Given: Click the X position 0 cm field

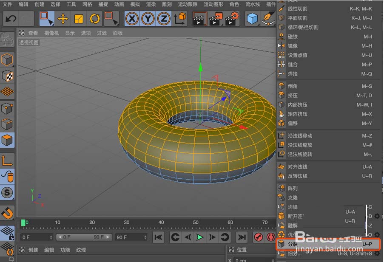Looking at the screenshot, I should point(254,260).
